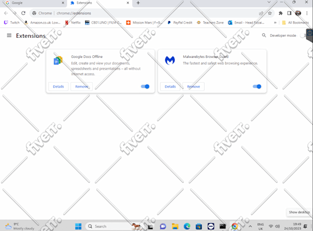Go back with the back arrow
The image size is (313, 231).
(x=6, y=13)
